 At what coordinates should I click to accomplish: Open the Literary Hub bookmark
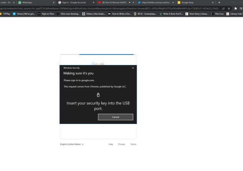click(235, 14)
